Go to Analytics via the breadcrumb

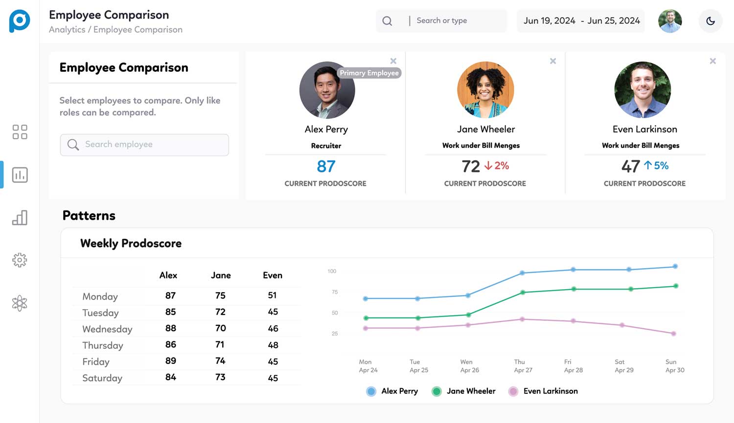pyautogui.click(x=68, y=29)
